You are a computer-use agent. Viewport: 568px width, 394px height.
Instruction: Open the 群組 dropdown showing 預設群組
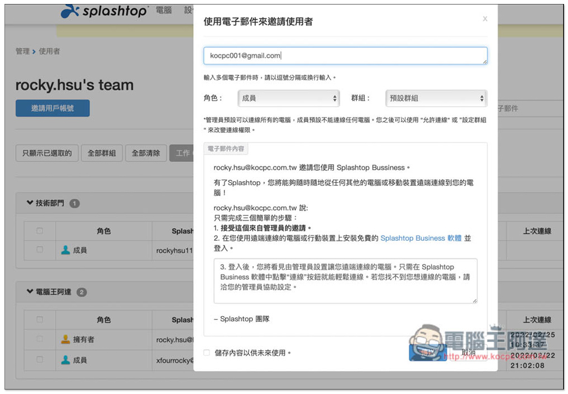(436, 98)
